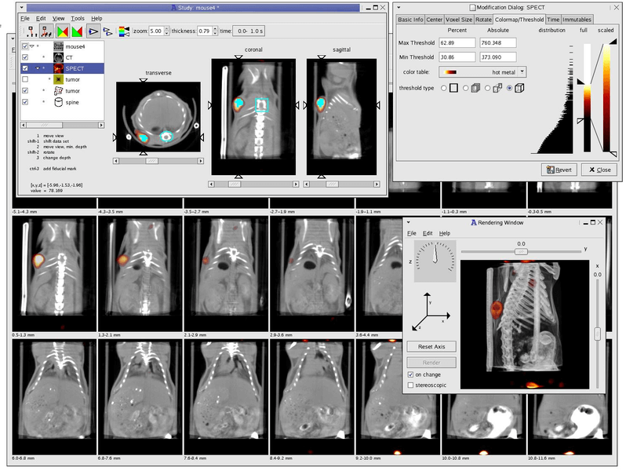Click the xyz axis indicator in Rendering Window

[x=431, y=312]
